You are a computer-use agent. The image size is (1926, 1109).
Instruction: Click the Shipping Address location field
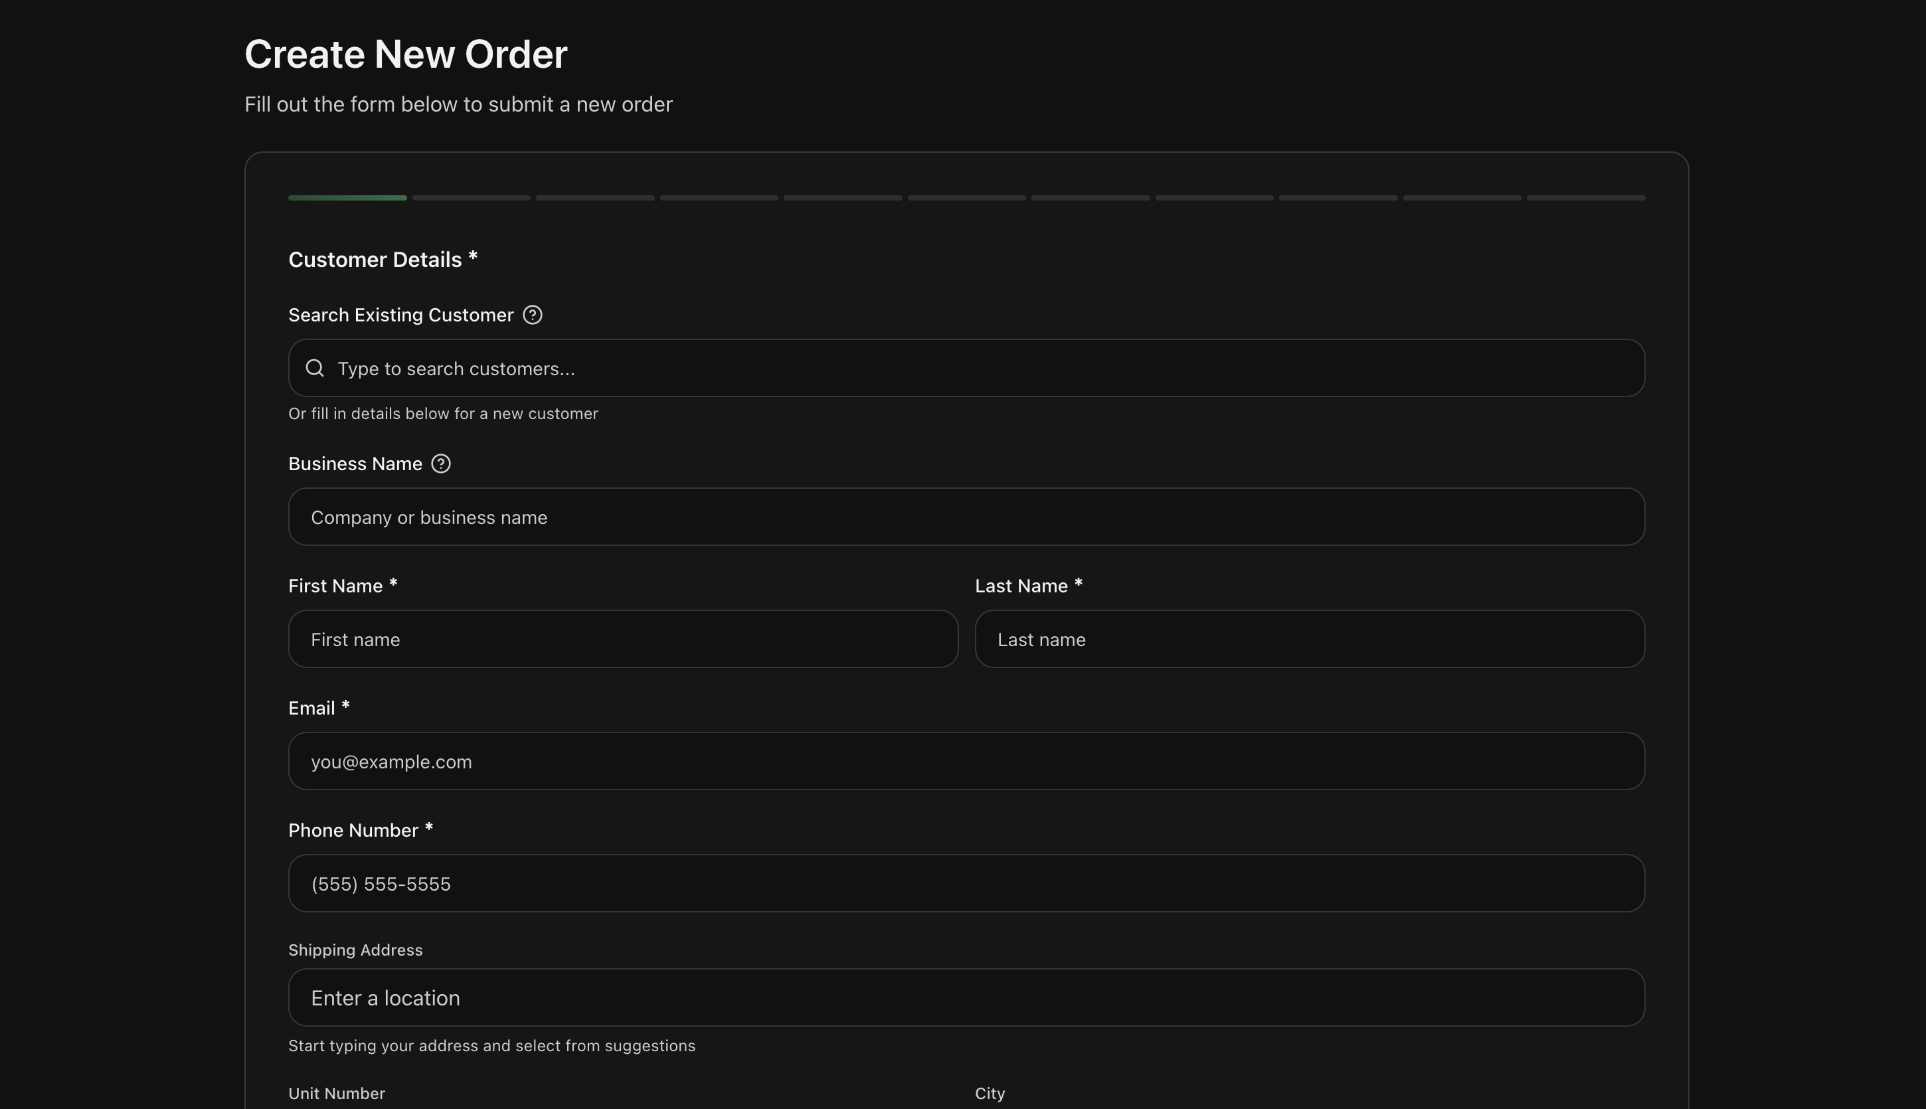(x=966, y=998)
